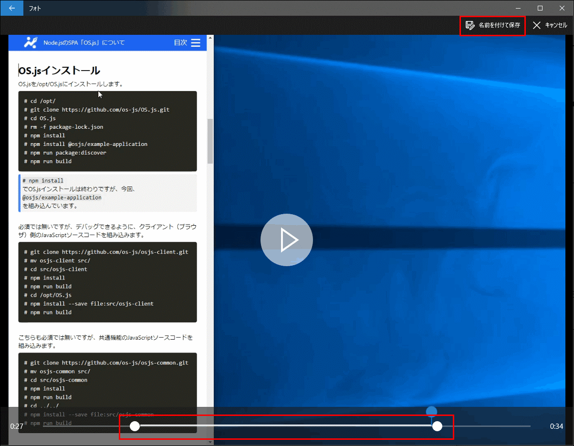This screenshot has height=446, width=574.
Task: Click the cancel X icon
Action: pos(537,25)
